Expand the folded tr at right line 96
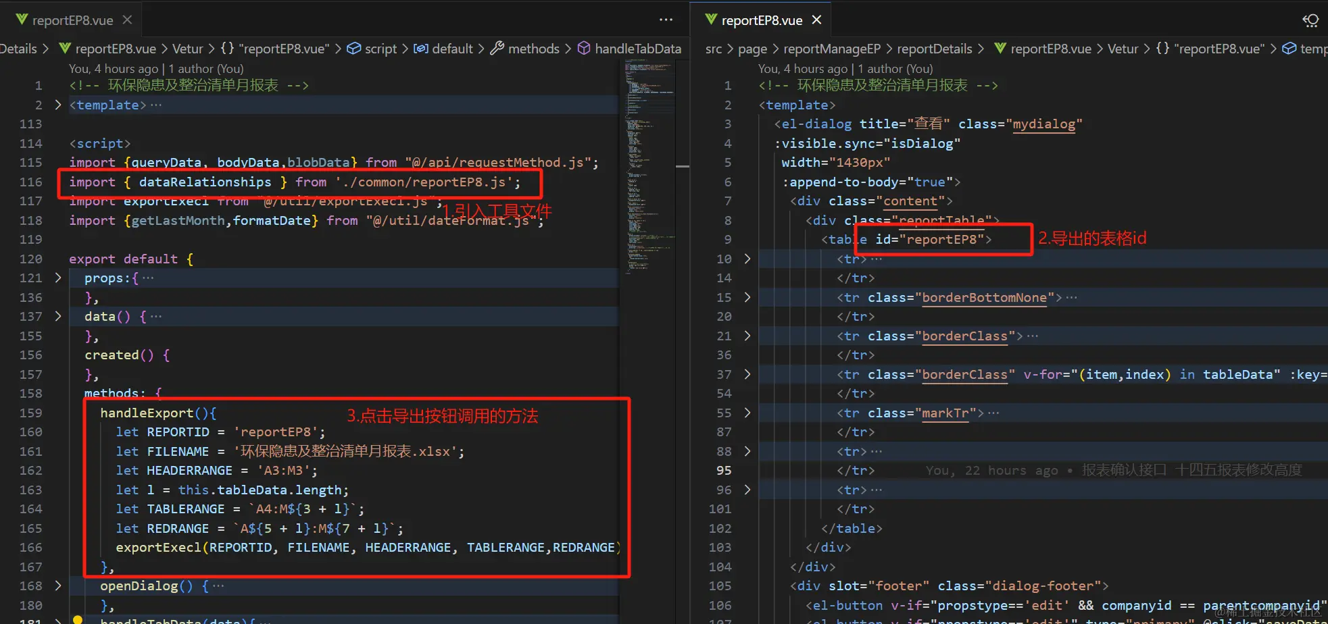Viewport: 1328px width, 624px height. [x=747, y=490]
